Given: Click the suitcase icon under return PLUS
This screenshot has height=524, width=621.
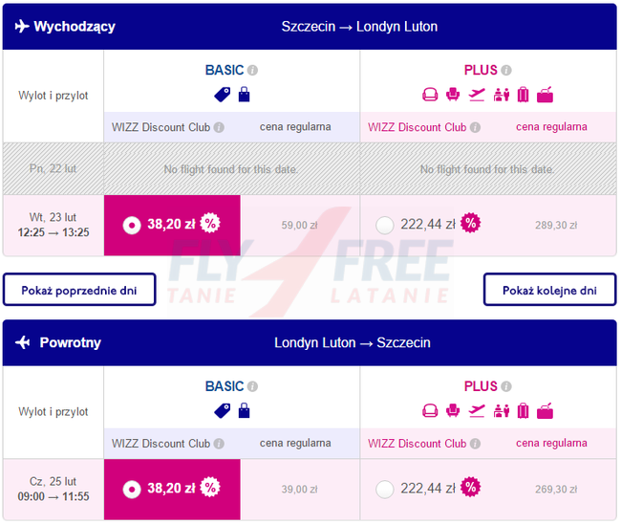Looking at the screenshot, I should (523, 411).
